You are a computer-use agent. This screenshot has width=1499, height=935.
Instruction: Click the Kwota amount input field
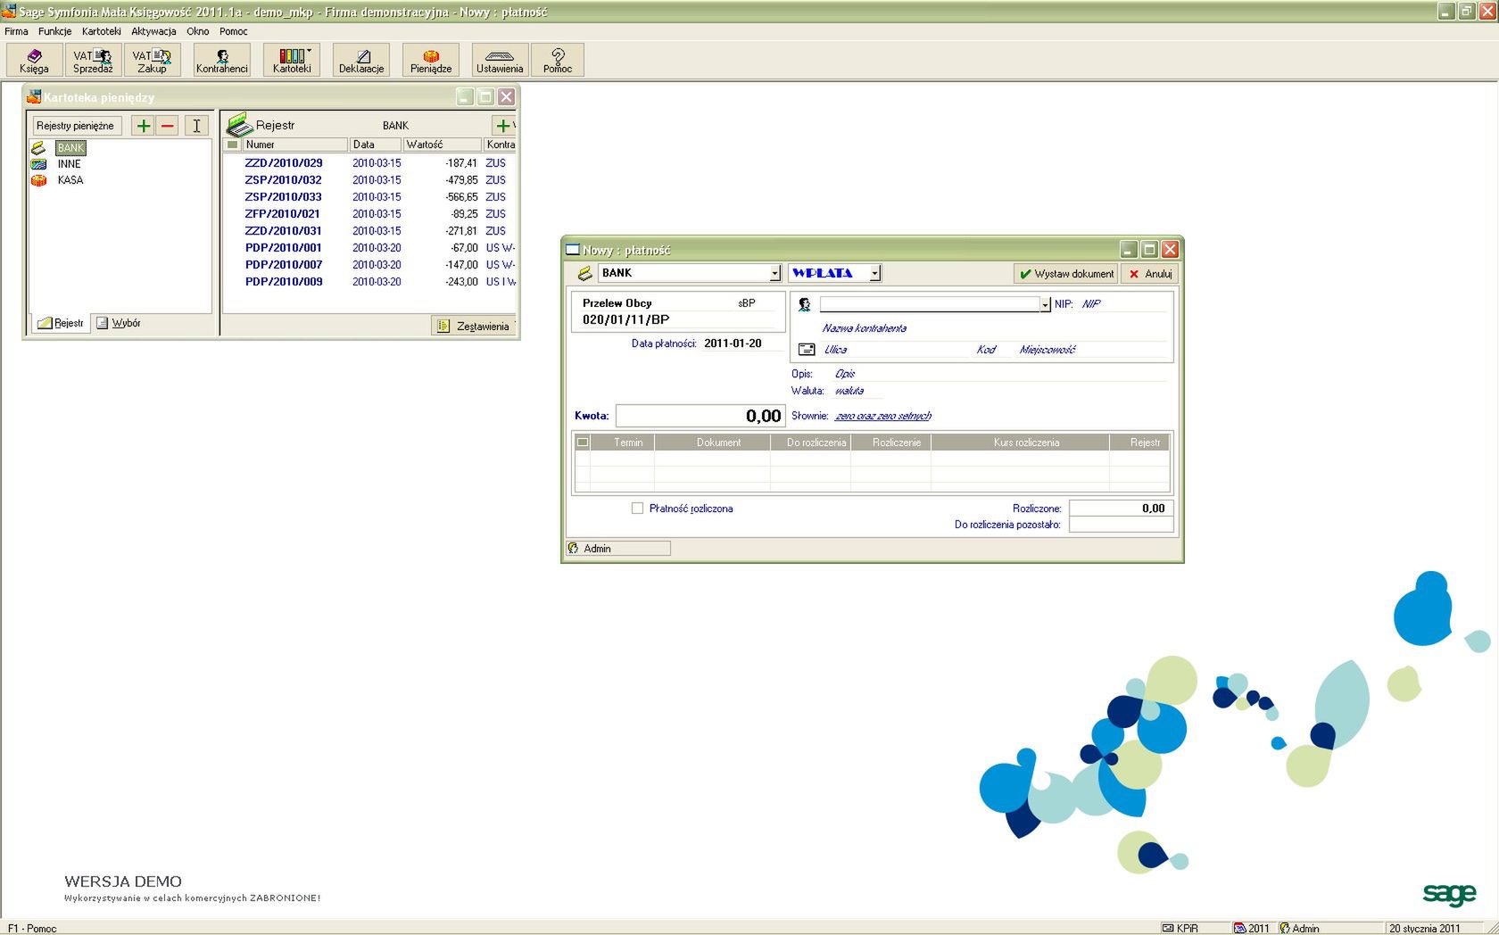[x=700, y=416]
